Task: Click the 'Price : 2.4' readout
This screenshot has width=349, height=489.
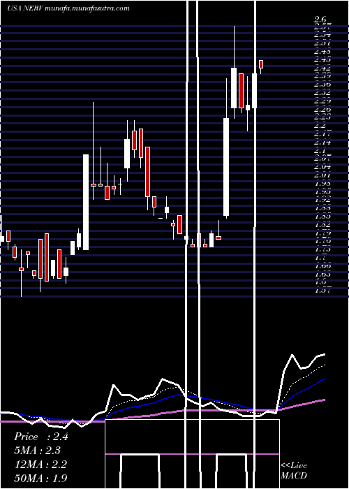Action: (40, 437)
